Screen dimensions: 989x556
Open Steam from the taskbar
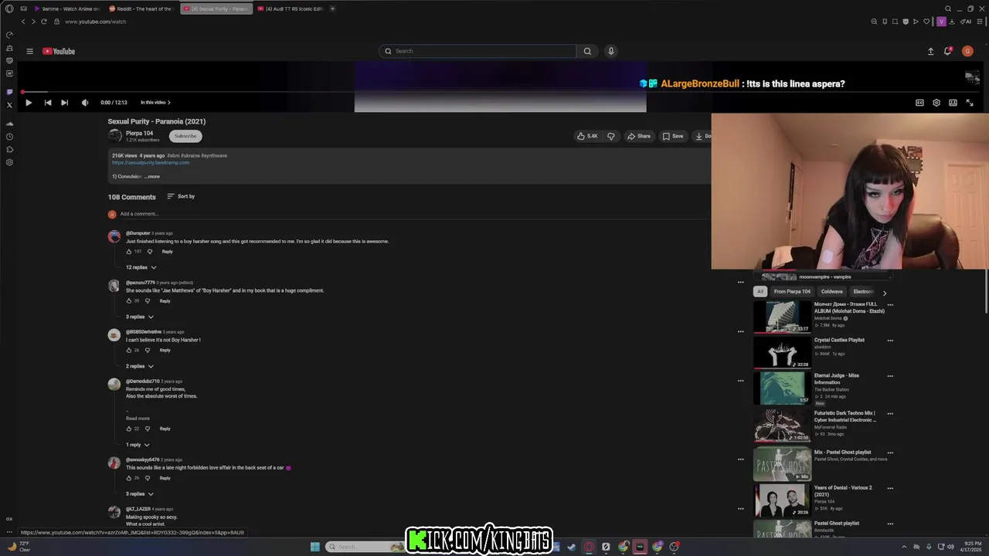(x=572, y=547)
